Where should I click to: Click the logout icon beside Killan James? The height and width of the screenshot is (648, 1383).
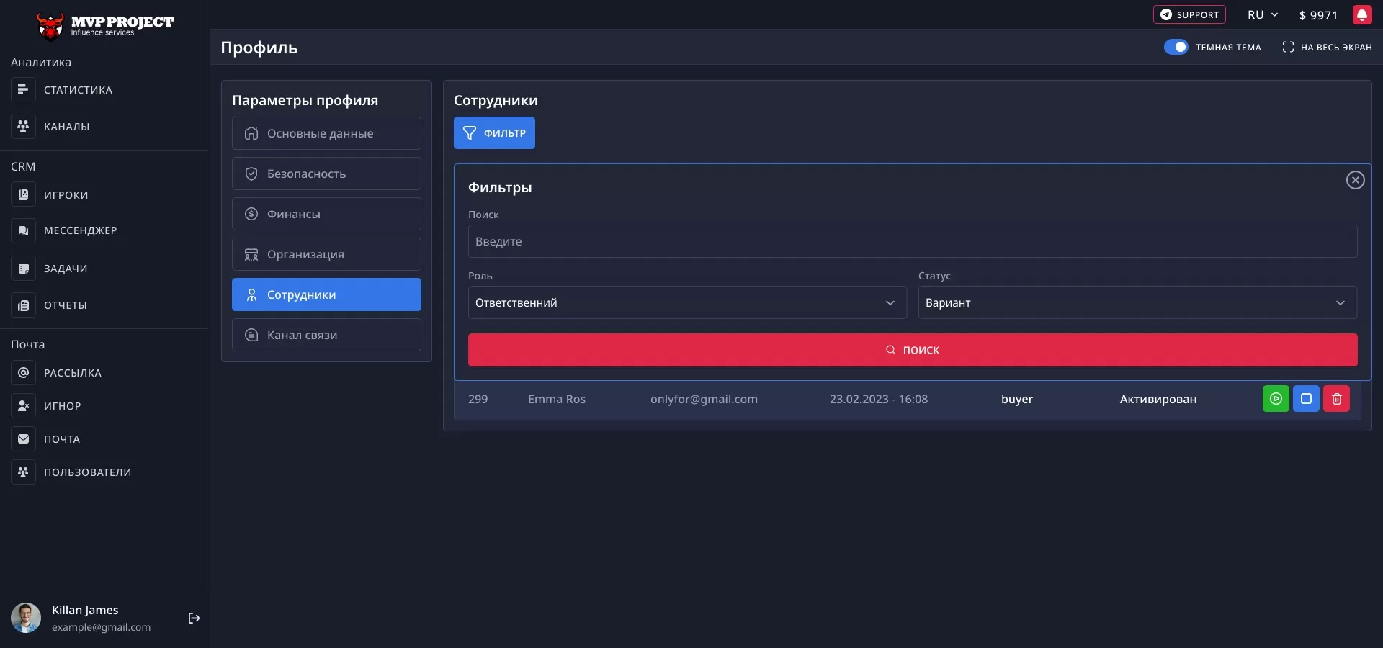[x=194, y=618]
